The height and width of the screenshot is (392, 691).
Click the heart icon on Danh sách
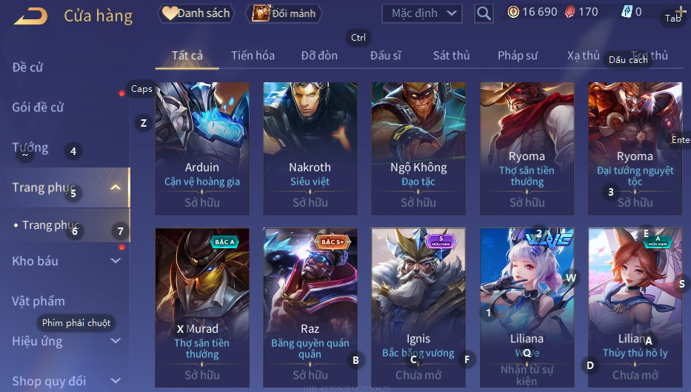click(x=169, y=13)
